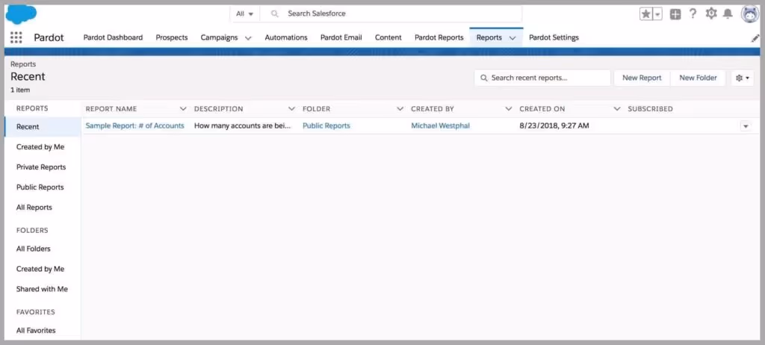Open the Report Name column chevron
This screenshot has width=765, height=345.
tap(183, 109)
